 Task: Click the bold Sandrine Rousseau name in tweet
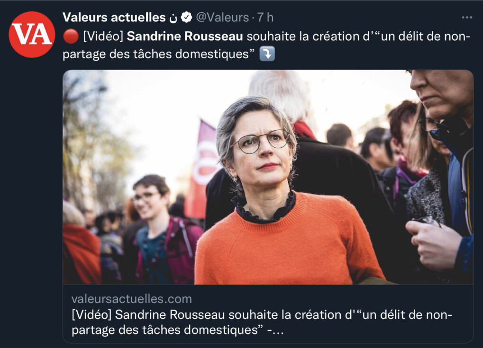185,36
